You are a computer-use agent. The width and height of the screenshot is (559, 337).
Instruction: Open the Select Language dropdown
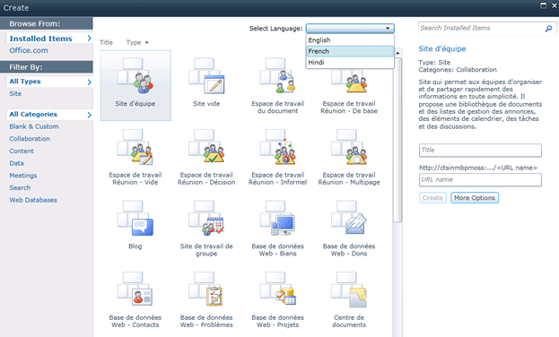[x=350, y=28]
